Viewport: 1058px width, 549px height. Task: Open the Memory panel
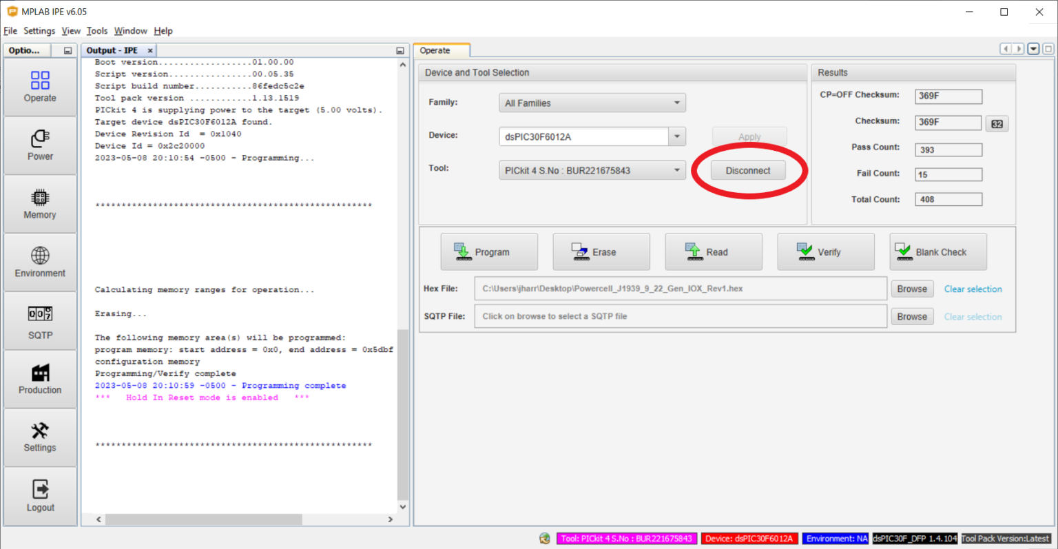39,203
